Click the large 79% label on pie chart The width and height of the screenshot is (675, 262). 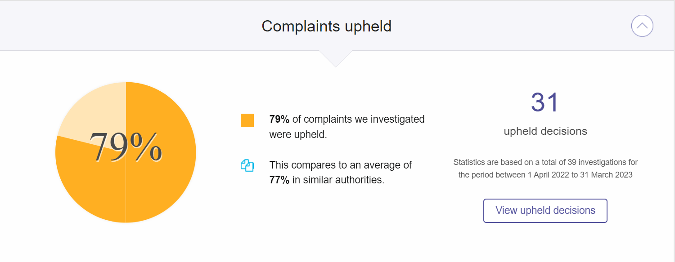point(126,147)
